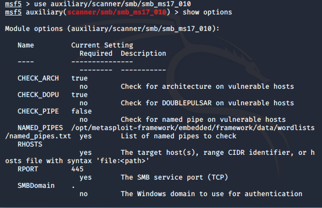Click the /opt/metasploit-framework wordlists path
Image resolution: width=322 pixels, height=208 pixels.
pyautogui.click(x=193, y=127)
